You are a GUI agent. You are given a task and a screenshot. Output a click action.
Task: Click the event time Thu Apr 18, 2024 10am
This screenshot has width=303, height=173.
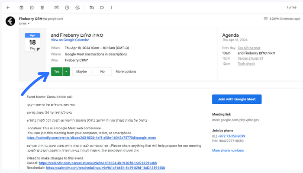pyautogui.click(x=97, y=48)
